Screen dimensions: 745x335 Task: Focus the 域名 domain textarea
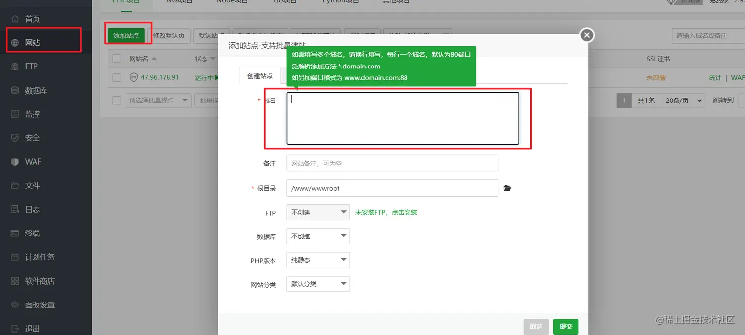coord(403,118)
